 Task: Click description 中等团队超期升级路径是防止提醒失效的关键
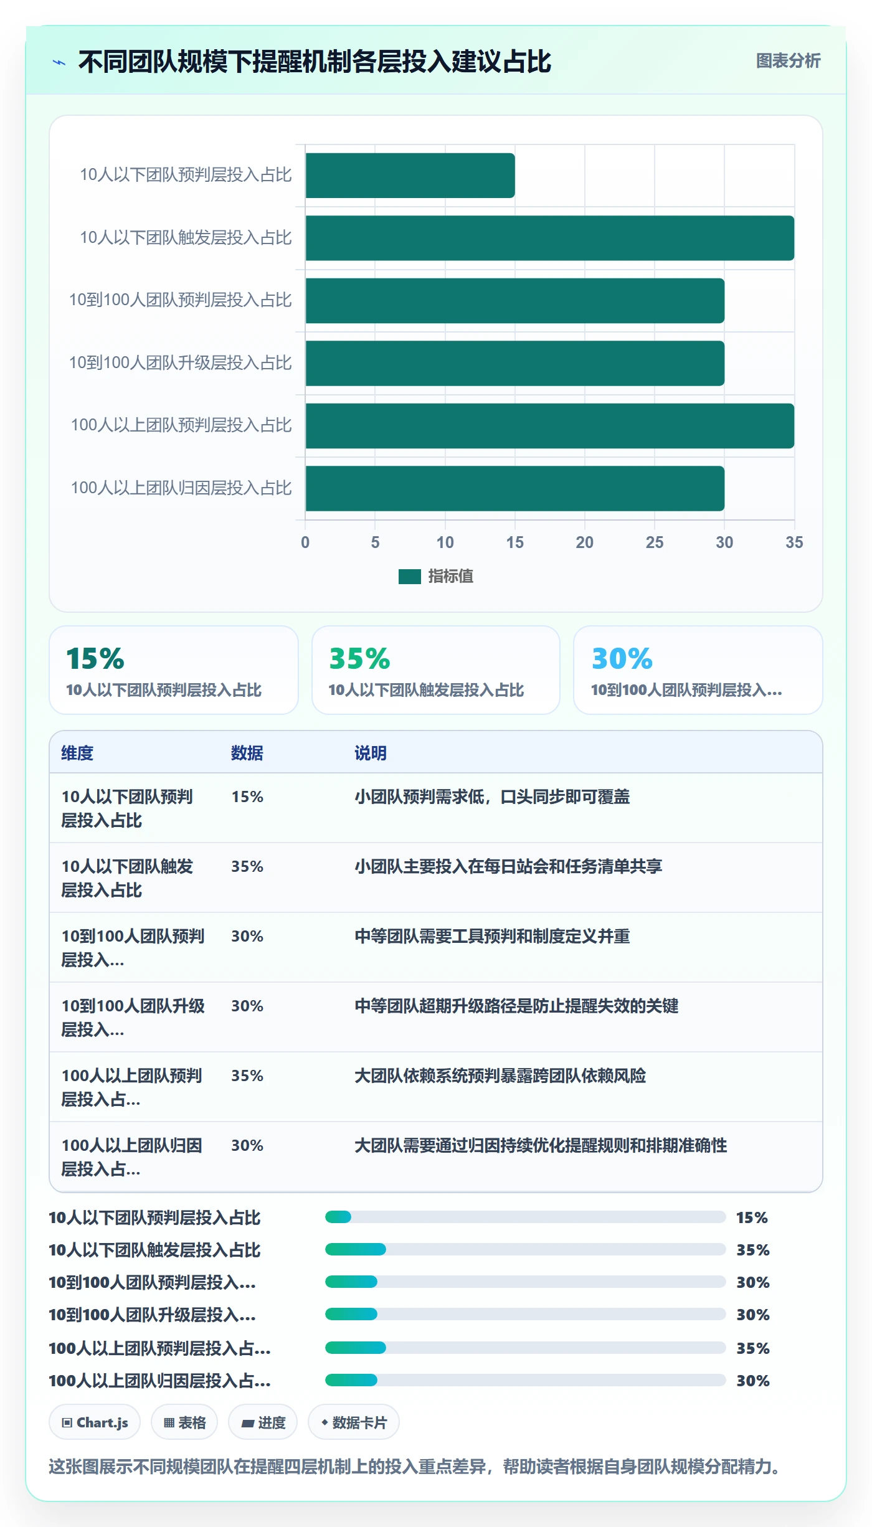pyautogui.click(x=516, y=1006)
